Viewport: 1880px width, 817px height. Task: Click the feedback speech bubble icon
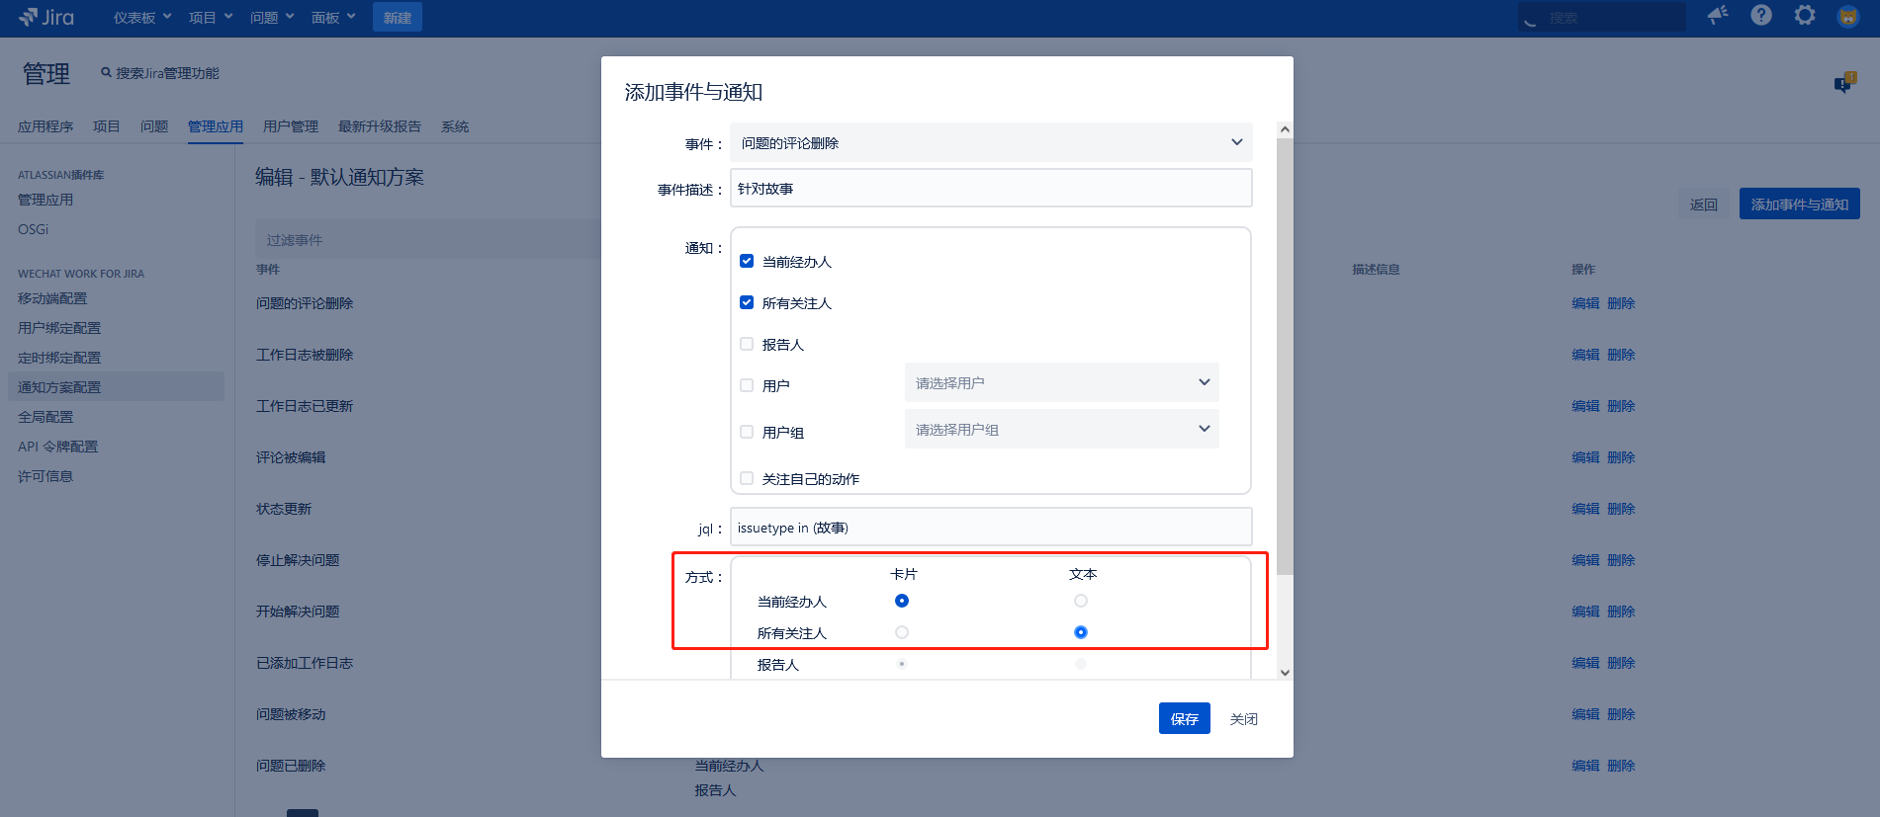[1844, 83]
